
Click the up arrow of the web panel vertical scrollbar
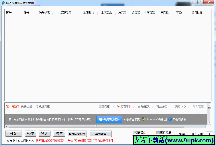coord(209,105)
